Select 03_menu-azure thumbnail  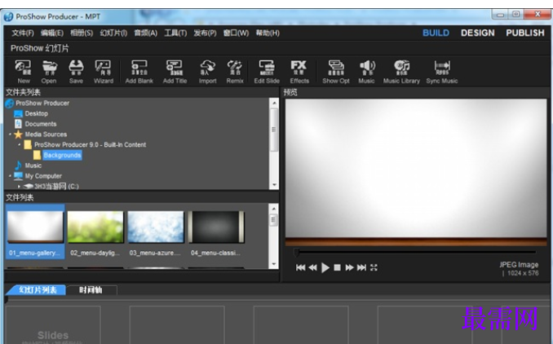156,232
